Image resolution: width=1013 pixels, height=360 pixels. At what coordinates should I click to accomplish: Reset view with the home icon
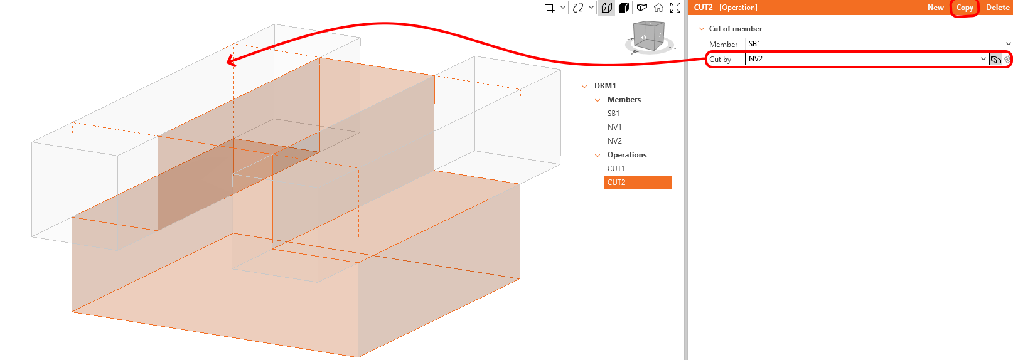tap(658, 8)
